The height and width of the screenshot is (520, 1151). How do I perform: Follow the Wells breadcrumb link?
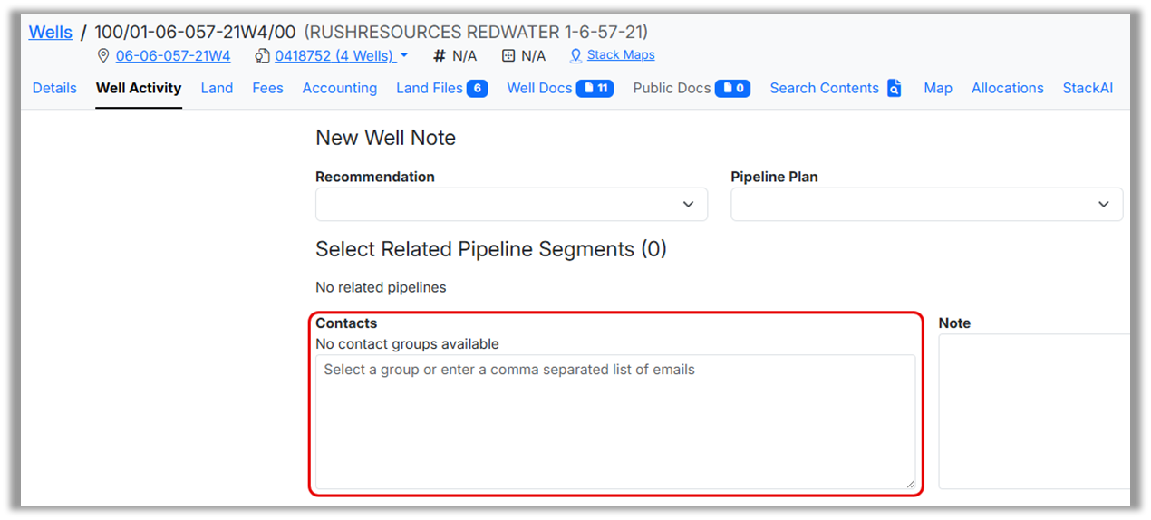click(51, 33)
